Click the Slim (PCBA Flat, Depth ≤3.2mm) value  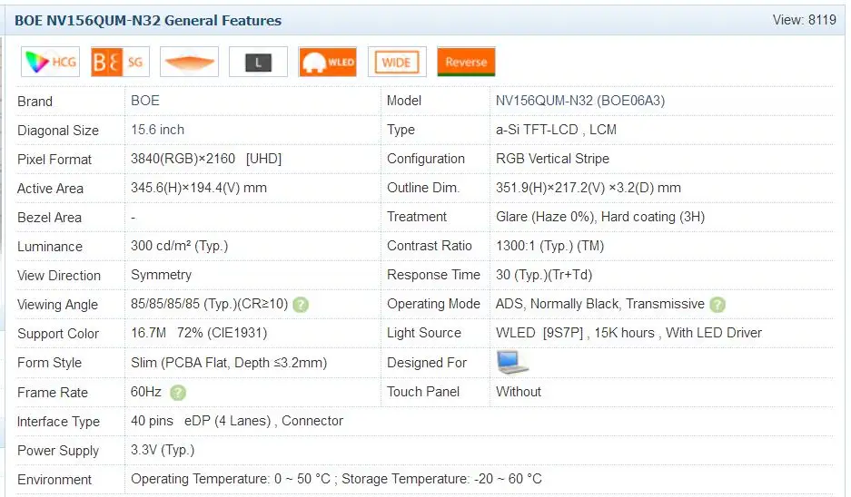(x=229, y=363)
